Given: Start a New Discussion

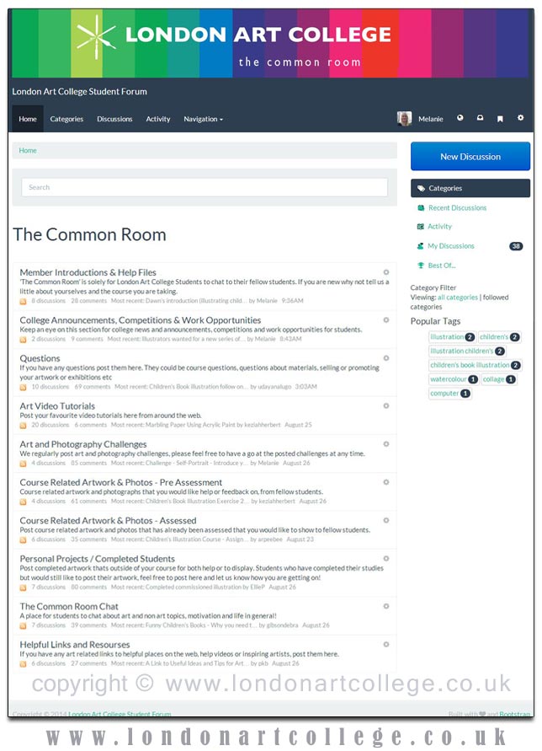Looking at the screenshot, I should coord(470,156).
